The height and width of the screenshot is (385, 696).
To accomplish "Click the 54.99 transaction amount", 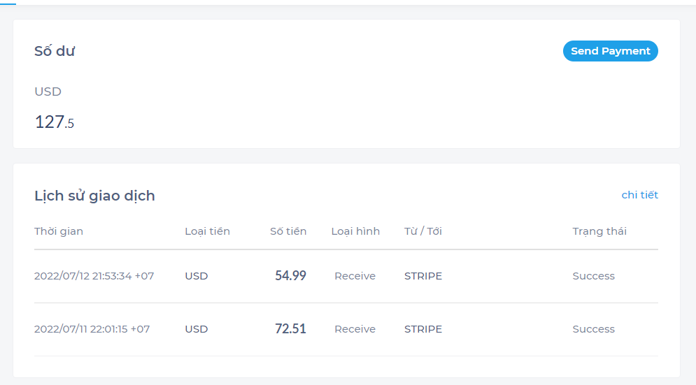I will coord(290,276).
